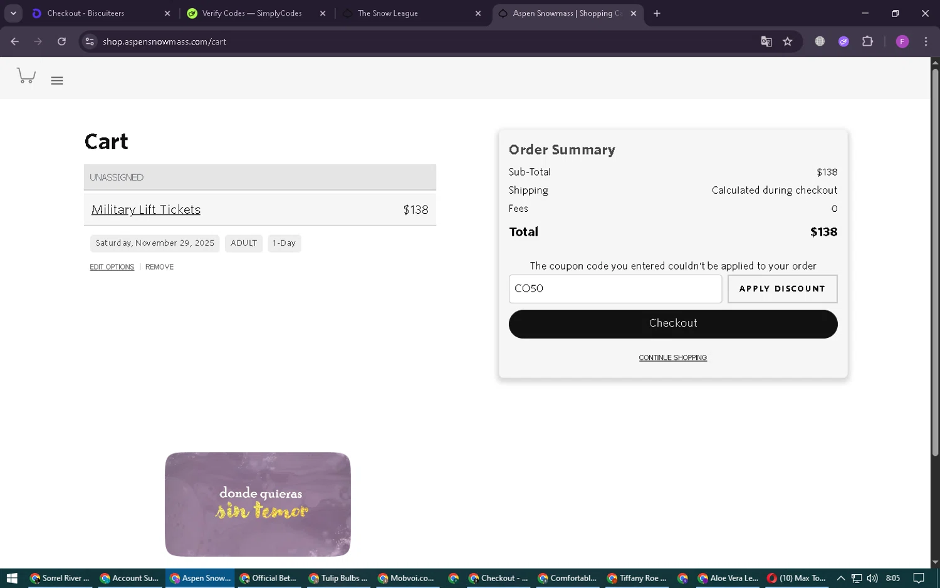This screenshot has width=940, height=588.
Task: Close the Aspen Snowmass tab
Action: coord(634,13)
